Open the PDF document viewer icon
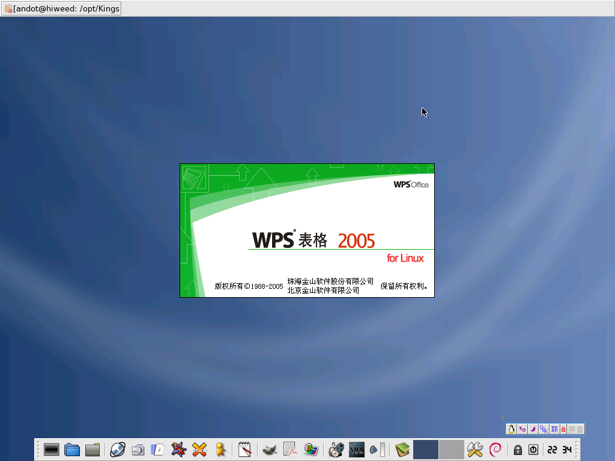Image resolution: width=615 pixels, height=461 pixels. tap(290, 450)
